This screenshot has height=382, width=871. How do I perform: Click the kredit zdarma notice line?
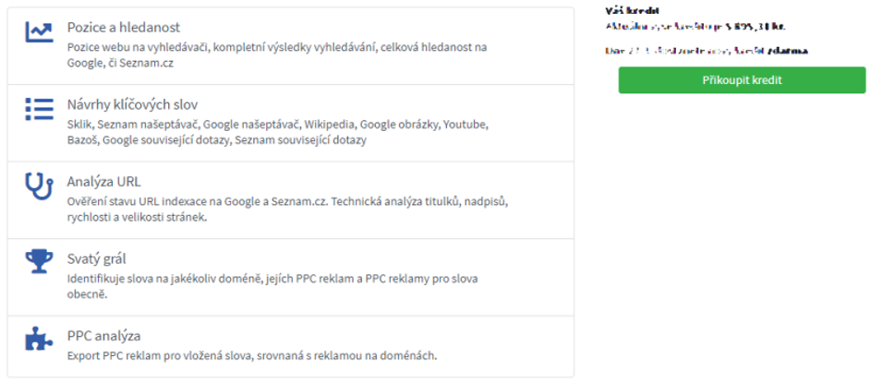click(x=707, y=51)
